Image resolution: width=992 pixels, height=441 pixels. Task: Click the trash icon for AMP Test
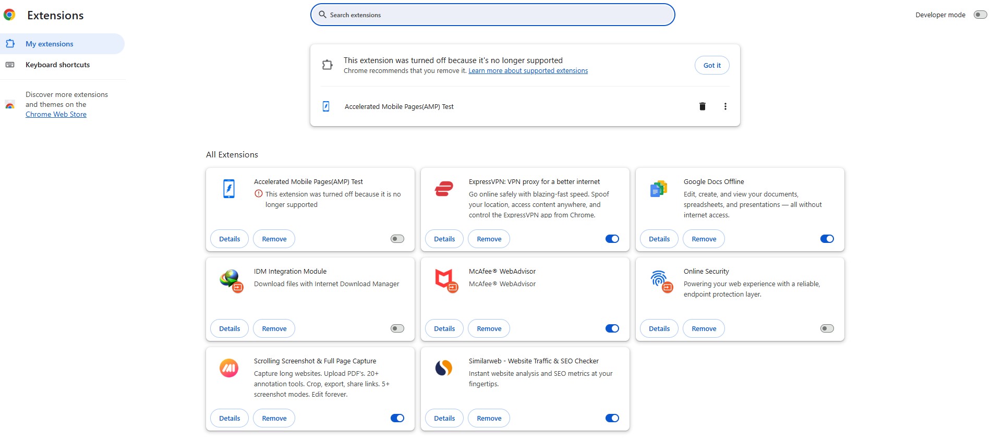point(702,106)
